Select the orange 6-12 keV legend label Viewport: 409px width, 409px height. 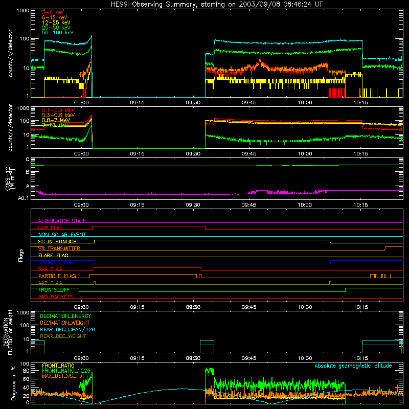coord(55,17)
